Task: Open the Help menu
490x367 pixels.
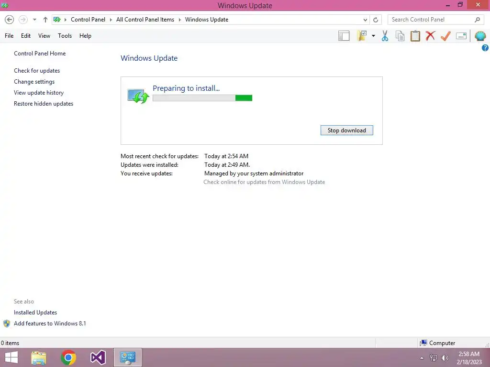Action: point(85,36)
